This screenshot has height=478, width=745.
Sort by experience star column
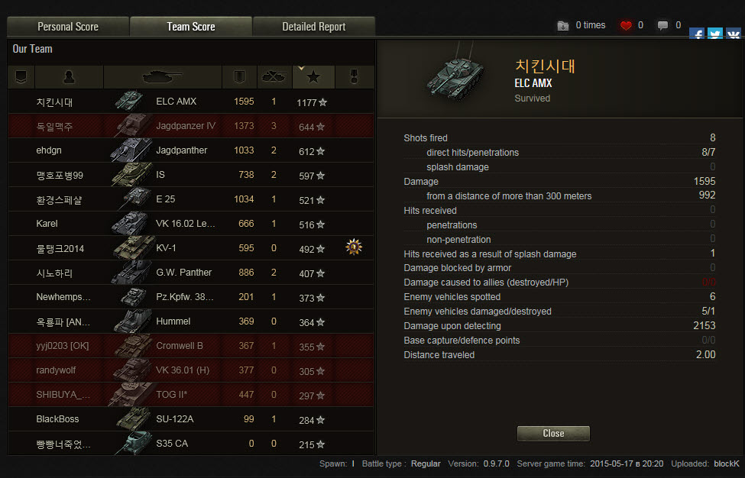coord(313,77)
